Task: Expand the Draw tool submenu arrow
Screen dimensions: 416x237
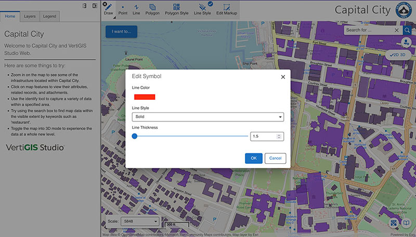Action: (x=114, y=18)
